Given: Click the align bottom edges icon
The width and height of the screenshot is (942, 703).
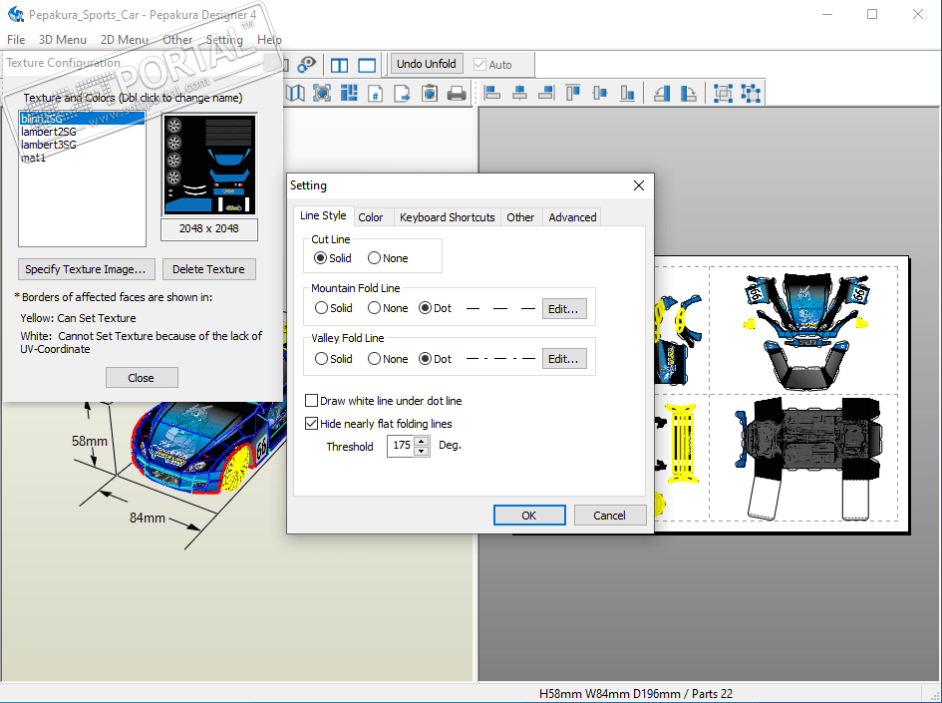Looking at the screenshot, I should point(627,93).
